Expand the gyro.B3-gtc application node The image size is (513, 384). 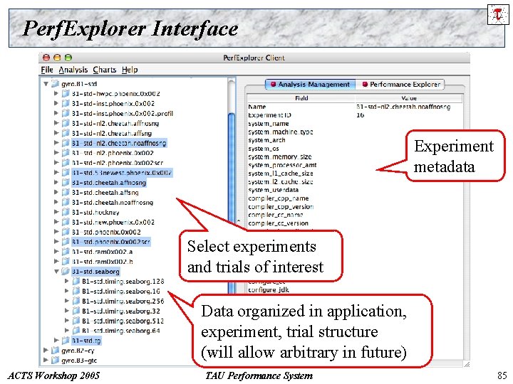click(x=46, y=360)
